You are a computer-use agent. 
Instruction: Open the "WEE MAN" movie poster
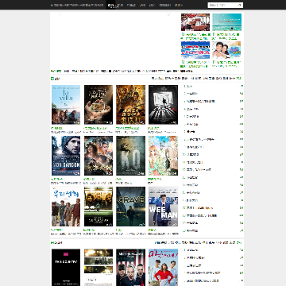point(163,207)
